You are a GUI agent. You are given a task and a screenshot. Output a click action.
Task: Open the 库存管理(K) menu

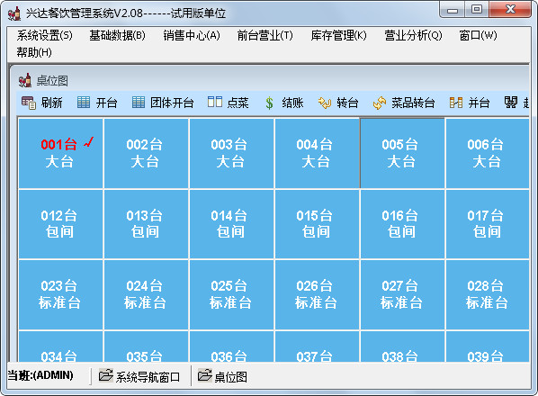pyautogui.click(x=338, y=35)
